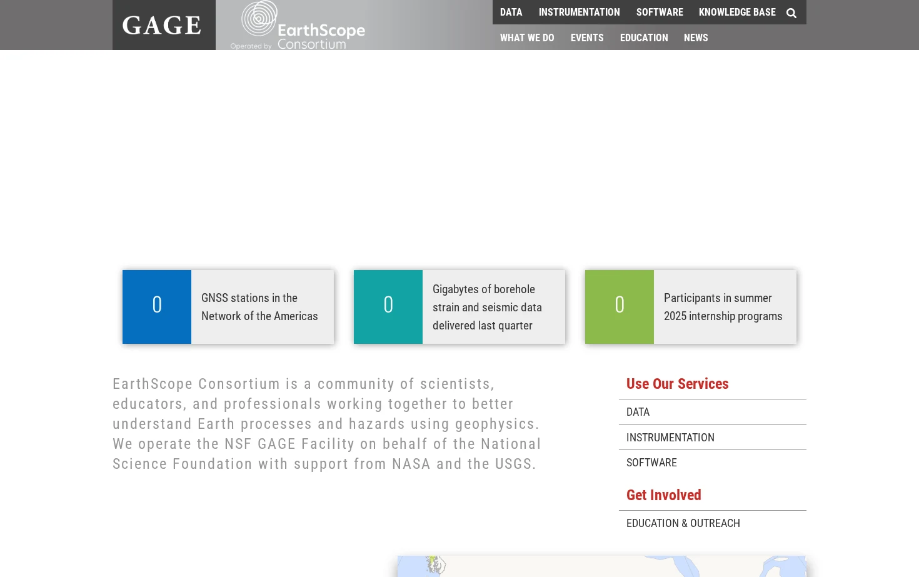Click the Get Involved heading

click(x=663, y=495)
